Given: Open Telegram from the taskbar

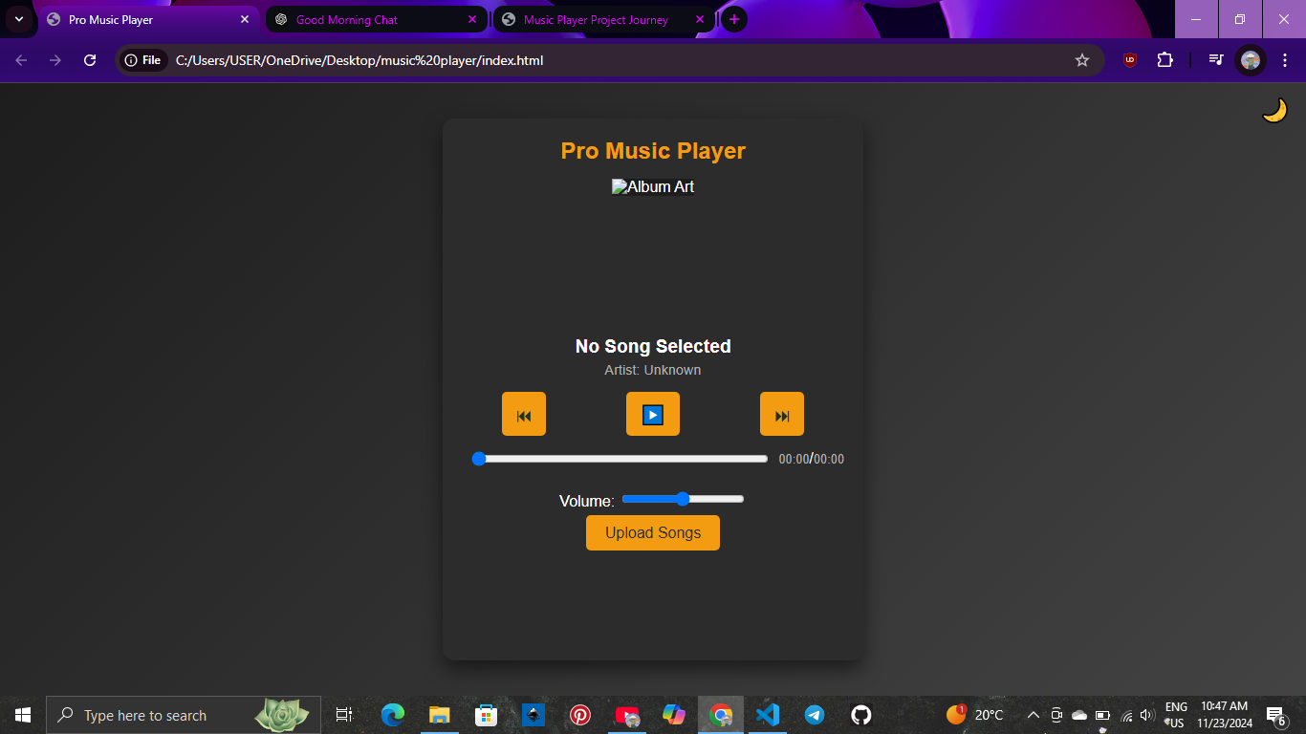Looking at the screenshot, I should click(x=814, y=714).
